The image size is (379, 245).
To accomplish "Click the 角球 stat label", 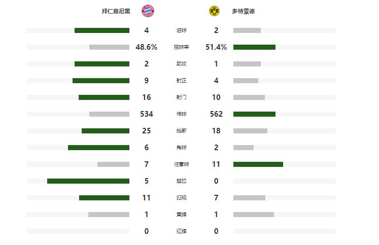I will tap(181, 148).
